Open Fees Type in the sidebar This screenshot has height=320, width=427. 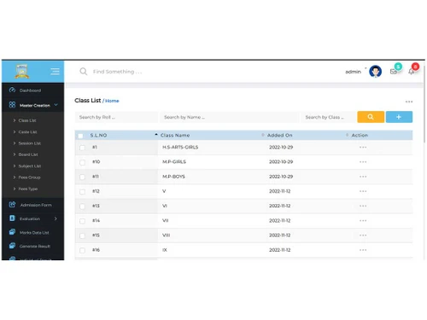click(28, 189)
